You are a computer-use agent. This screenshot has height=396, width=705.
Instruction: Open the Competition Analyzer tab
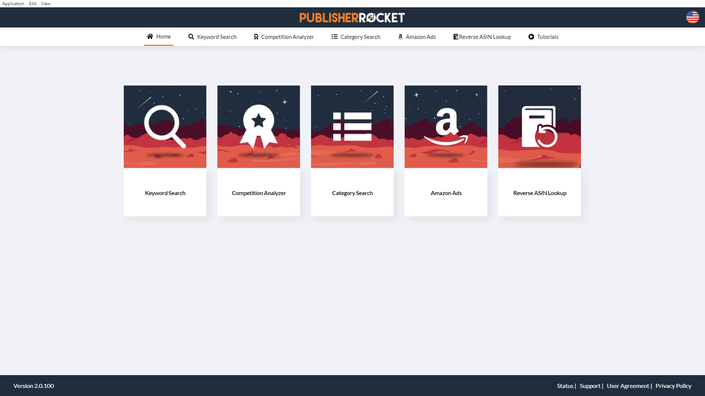284,37
